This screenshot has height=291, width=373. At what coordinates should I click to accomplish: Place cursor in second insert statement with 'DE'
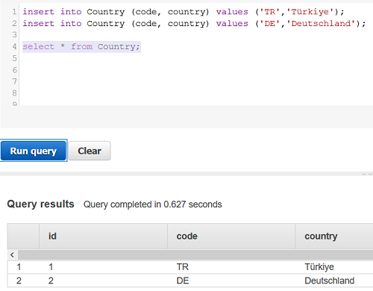click(194, 23)
